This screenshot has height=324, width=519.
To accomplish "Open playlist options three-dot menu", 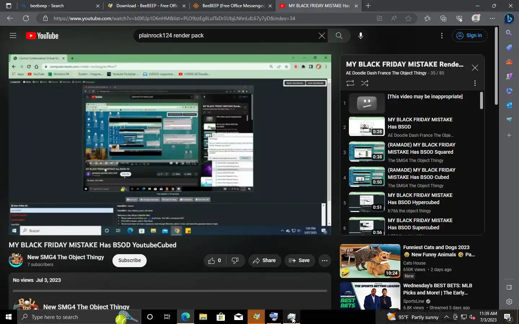I will click(475, 83).
